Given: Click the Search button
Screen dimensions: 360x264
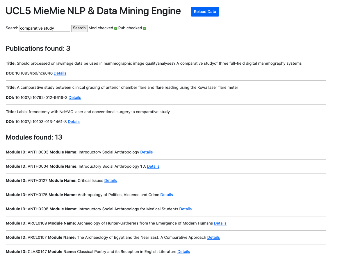Looking at the screenshot, I should tap(79, 28).
